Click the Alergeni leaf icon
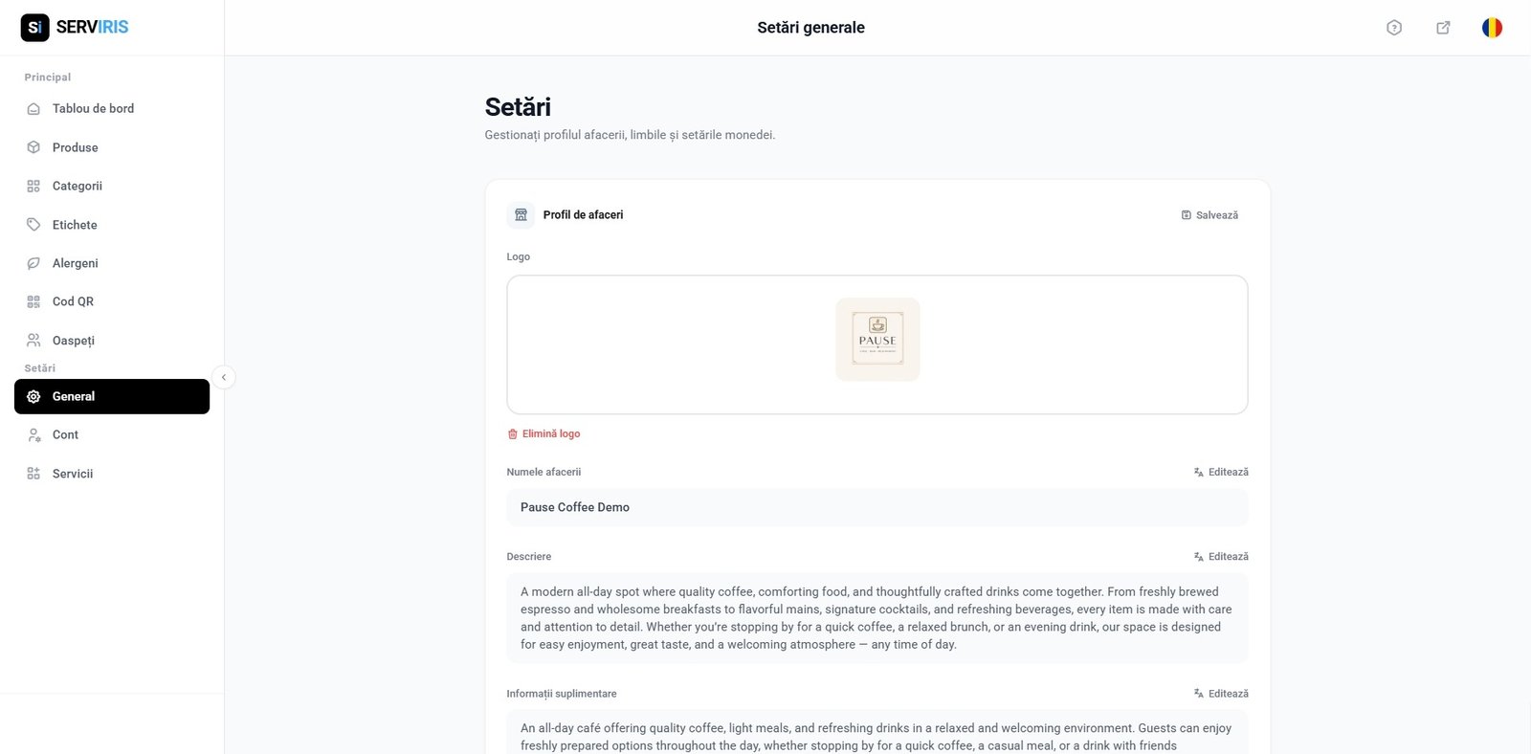Image resolution: width=1531 pixels, height=754 pixels. (x=33, y=263)
